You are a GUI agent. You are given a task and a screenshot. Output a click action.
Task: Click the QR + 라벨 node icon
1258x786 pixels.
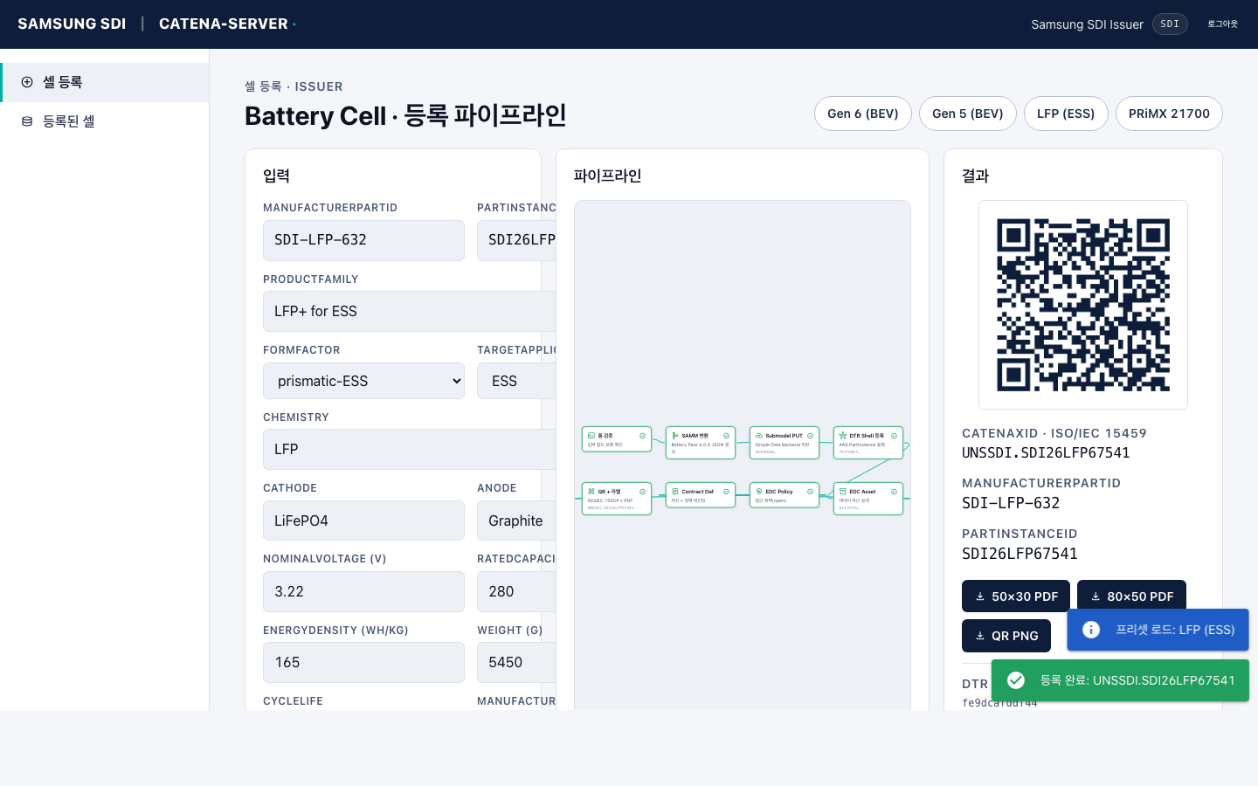coord(591,492)
